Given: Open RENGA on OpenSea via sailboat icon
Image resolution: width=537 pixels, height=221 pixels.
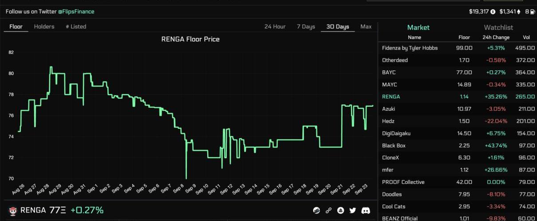Looking at the screenshot, I should click(x=341, y=210).
